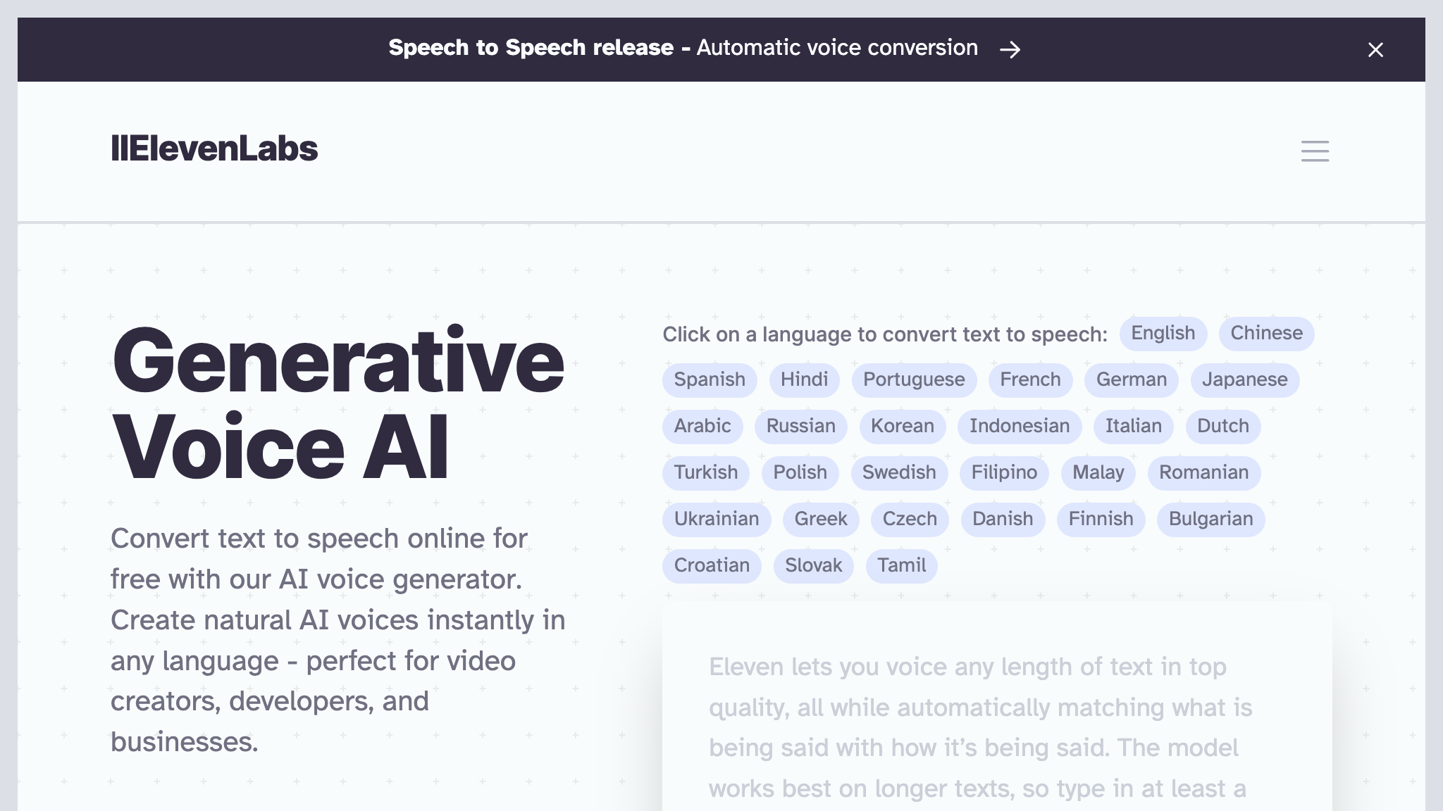Pick the Hindi language option
1443x811 pixels.
(804, 379)
